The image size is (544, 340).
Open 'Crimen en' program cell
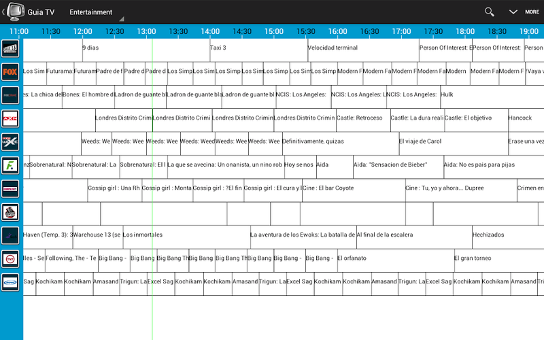point(530,190)
